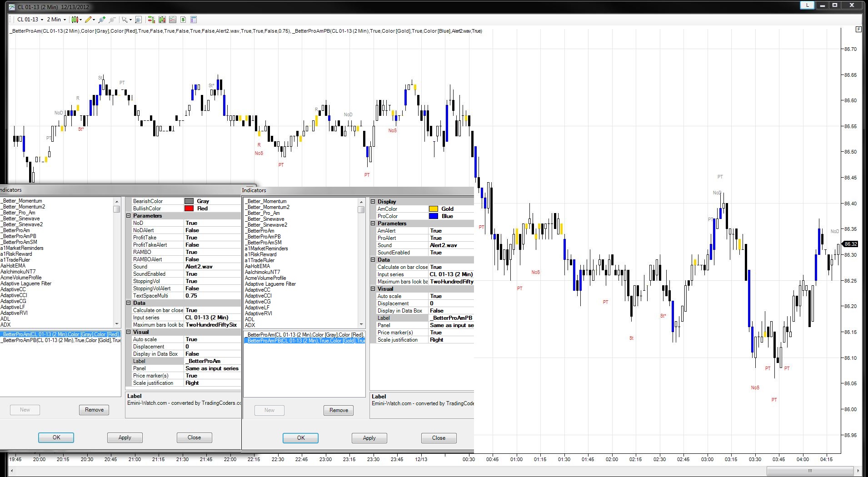Click the RAMBO True value
868x477 pixels.
(212, 252)
